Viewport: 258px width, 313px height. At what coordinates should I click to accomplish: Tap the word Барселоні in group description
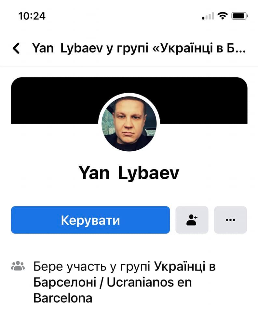tap(65, 282)
